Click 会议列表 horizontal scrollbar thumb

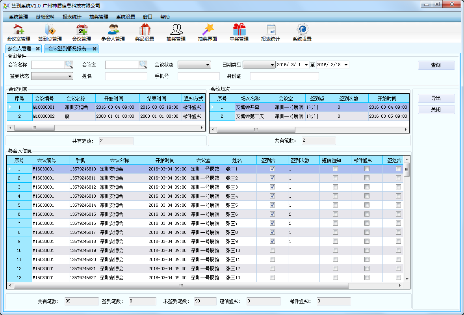tap(34, 128)
